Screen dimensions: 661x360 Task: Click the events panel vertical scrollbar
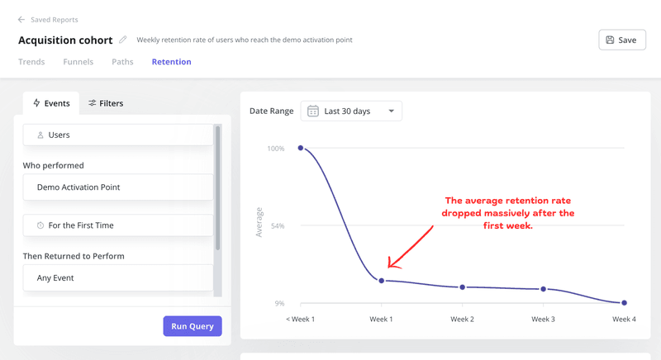tap(217, 188)
